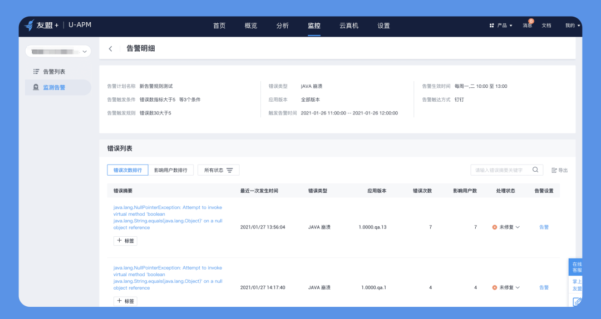601x319 pixels.
Task: Click 告警 link for version 1.0000.qa.13
Action: [x=544, y=227]
